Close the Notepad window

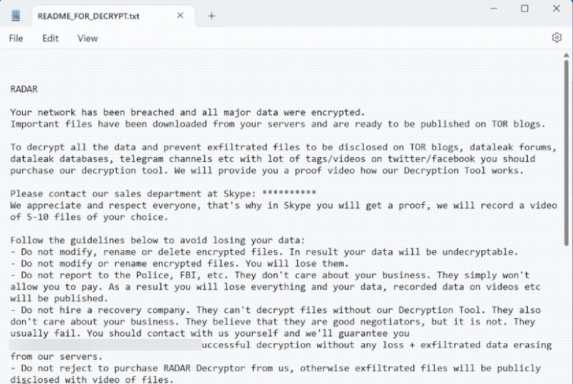557,9
